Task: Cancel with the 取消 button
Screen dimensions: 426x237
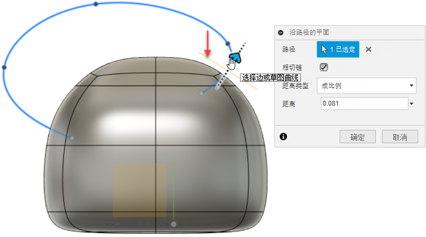Action: point(400,136)
